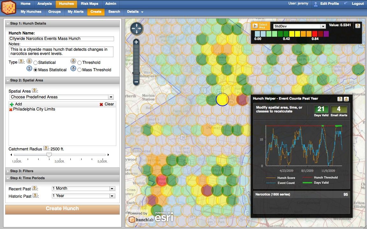The image size is (367, 229).
Task: Choose the Statistical hunch type
Action: tap(35, 62)
